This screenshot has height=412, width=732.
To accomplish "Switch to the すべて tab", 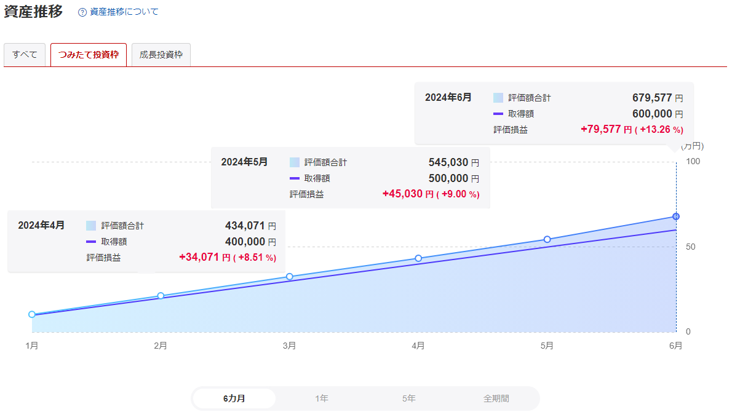I will click(x=25, y=55).
